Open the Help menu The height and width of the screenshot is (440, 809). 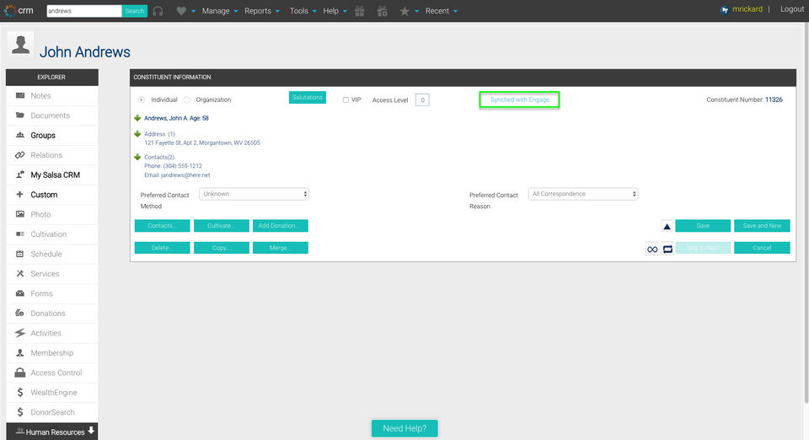coord(335,11)
